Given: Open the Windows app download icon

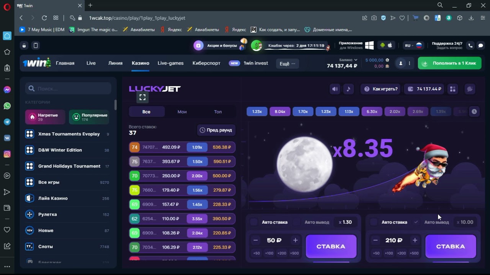Looking at the screenshot, I should pos(369,45).
